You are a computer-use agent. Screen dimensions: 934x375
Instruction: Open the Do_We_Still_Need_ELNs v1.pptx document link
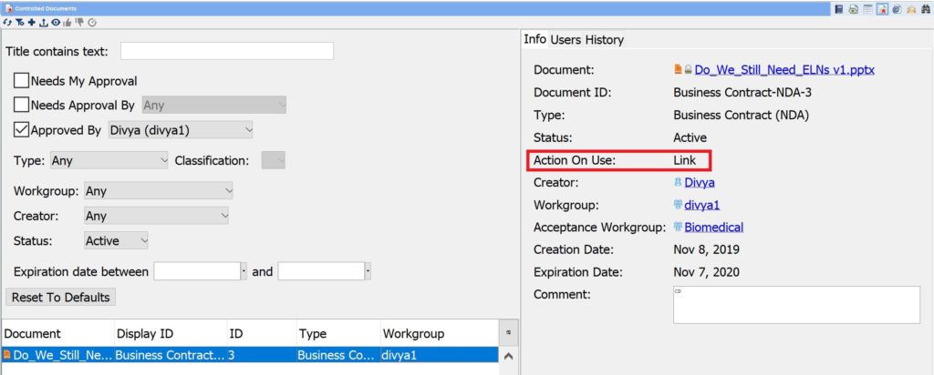pos(784,69)
